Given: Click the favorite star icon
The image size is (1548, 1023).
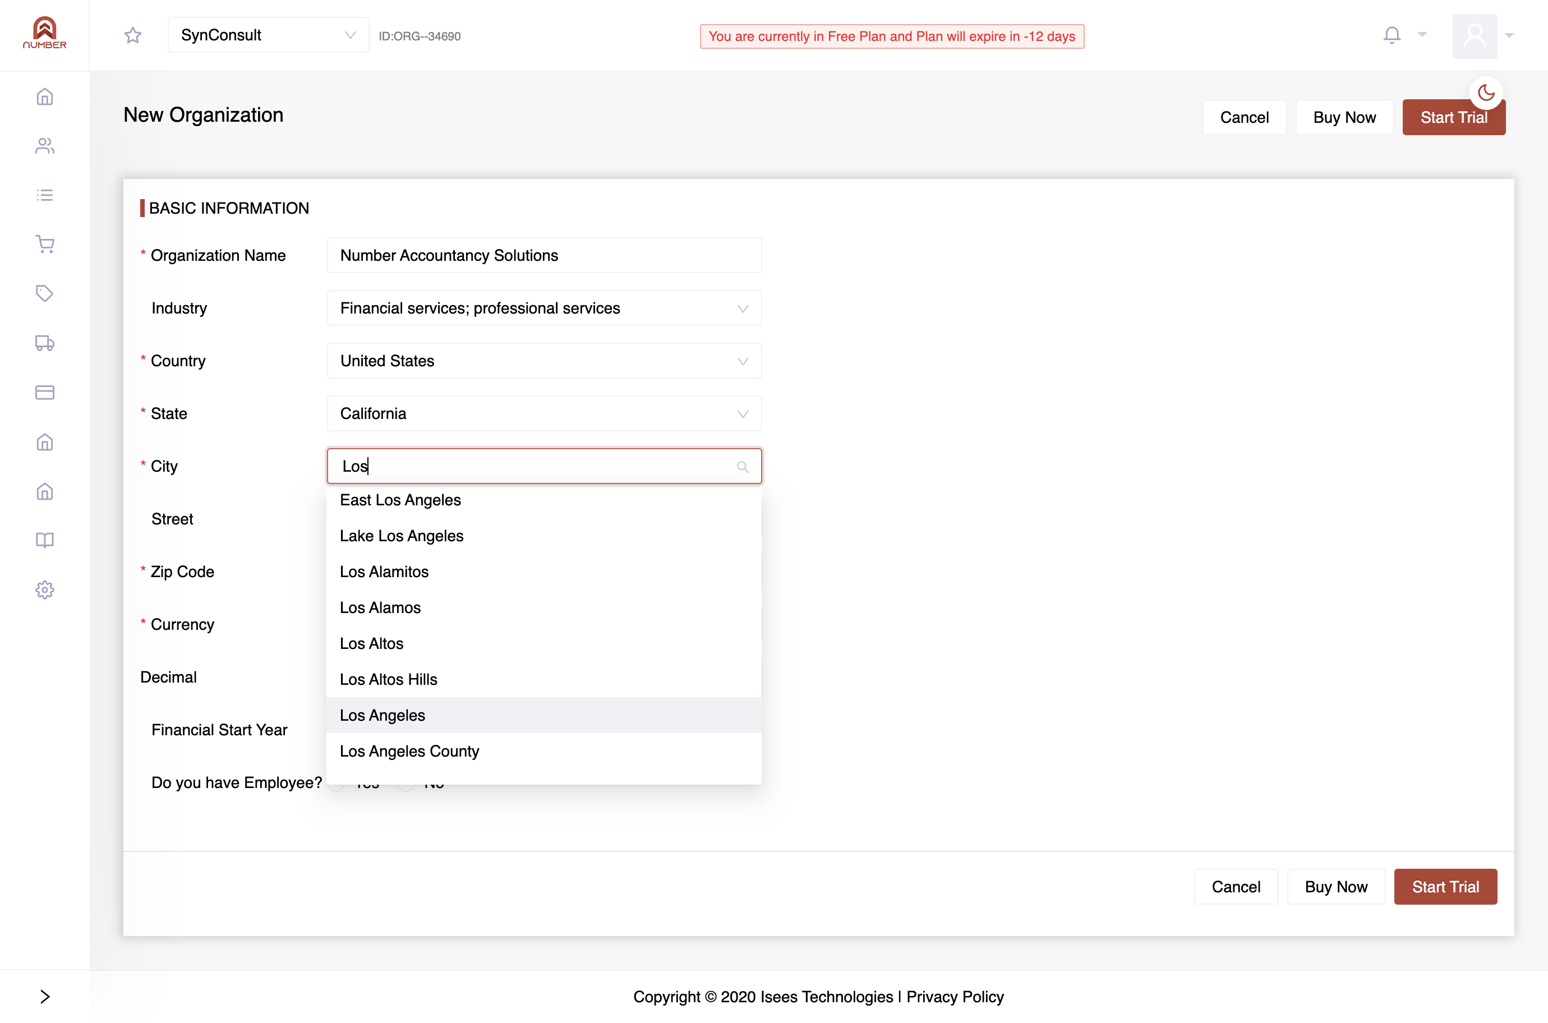Looking at the screenshot, I should (132, 35).
